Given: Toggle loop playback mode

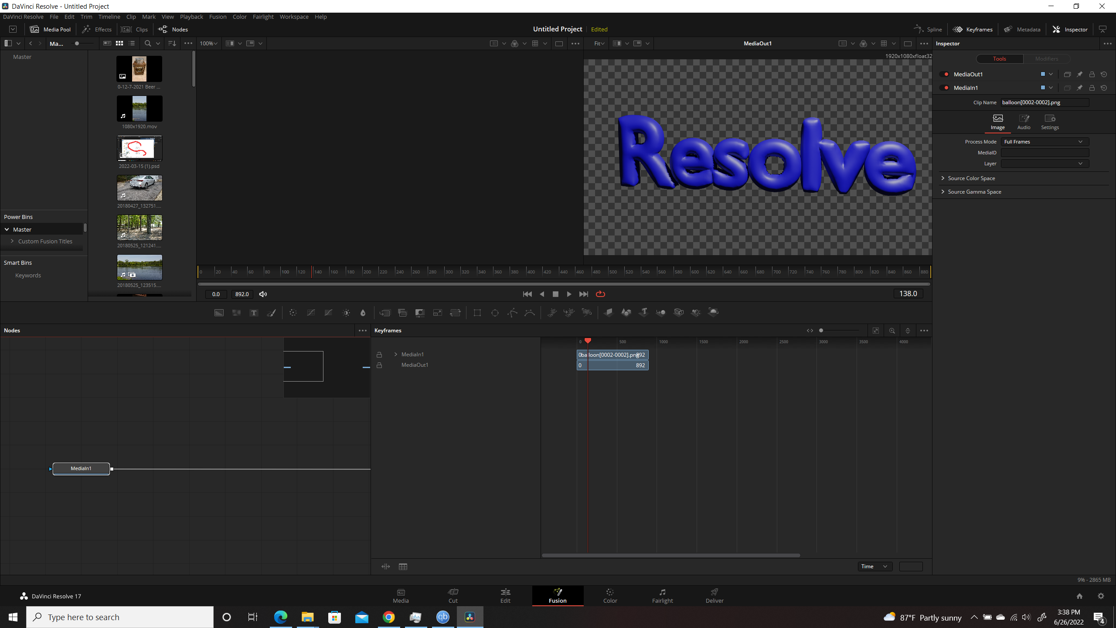Looking at the screenshot, I should (x=600, y=294).
